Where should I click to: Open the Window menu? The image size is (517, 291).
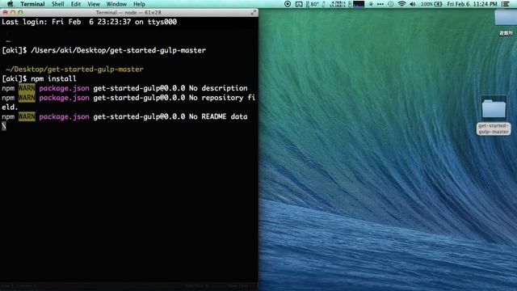[116, 4]
